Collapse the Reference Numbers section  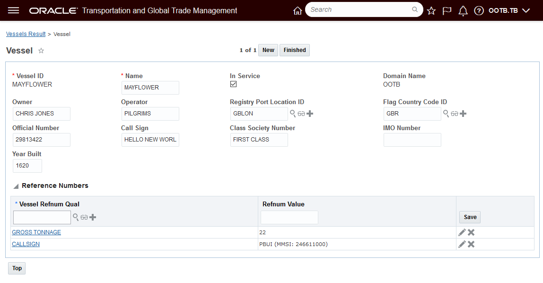16,186
